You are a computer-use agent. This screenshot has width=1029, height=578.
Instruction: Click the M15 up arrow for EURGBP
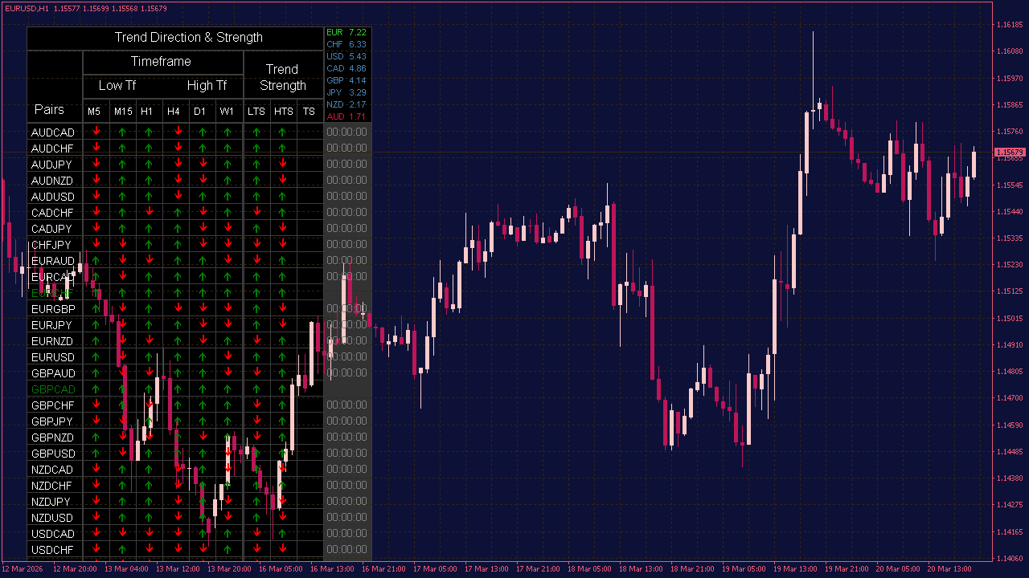tap(122, 309)
